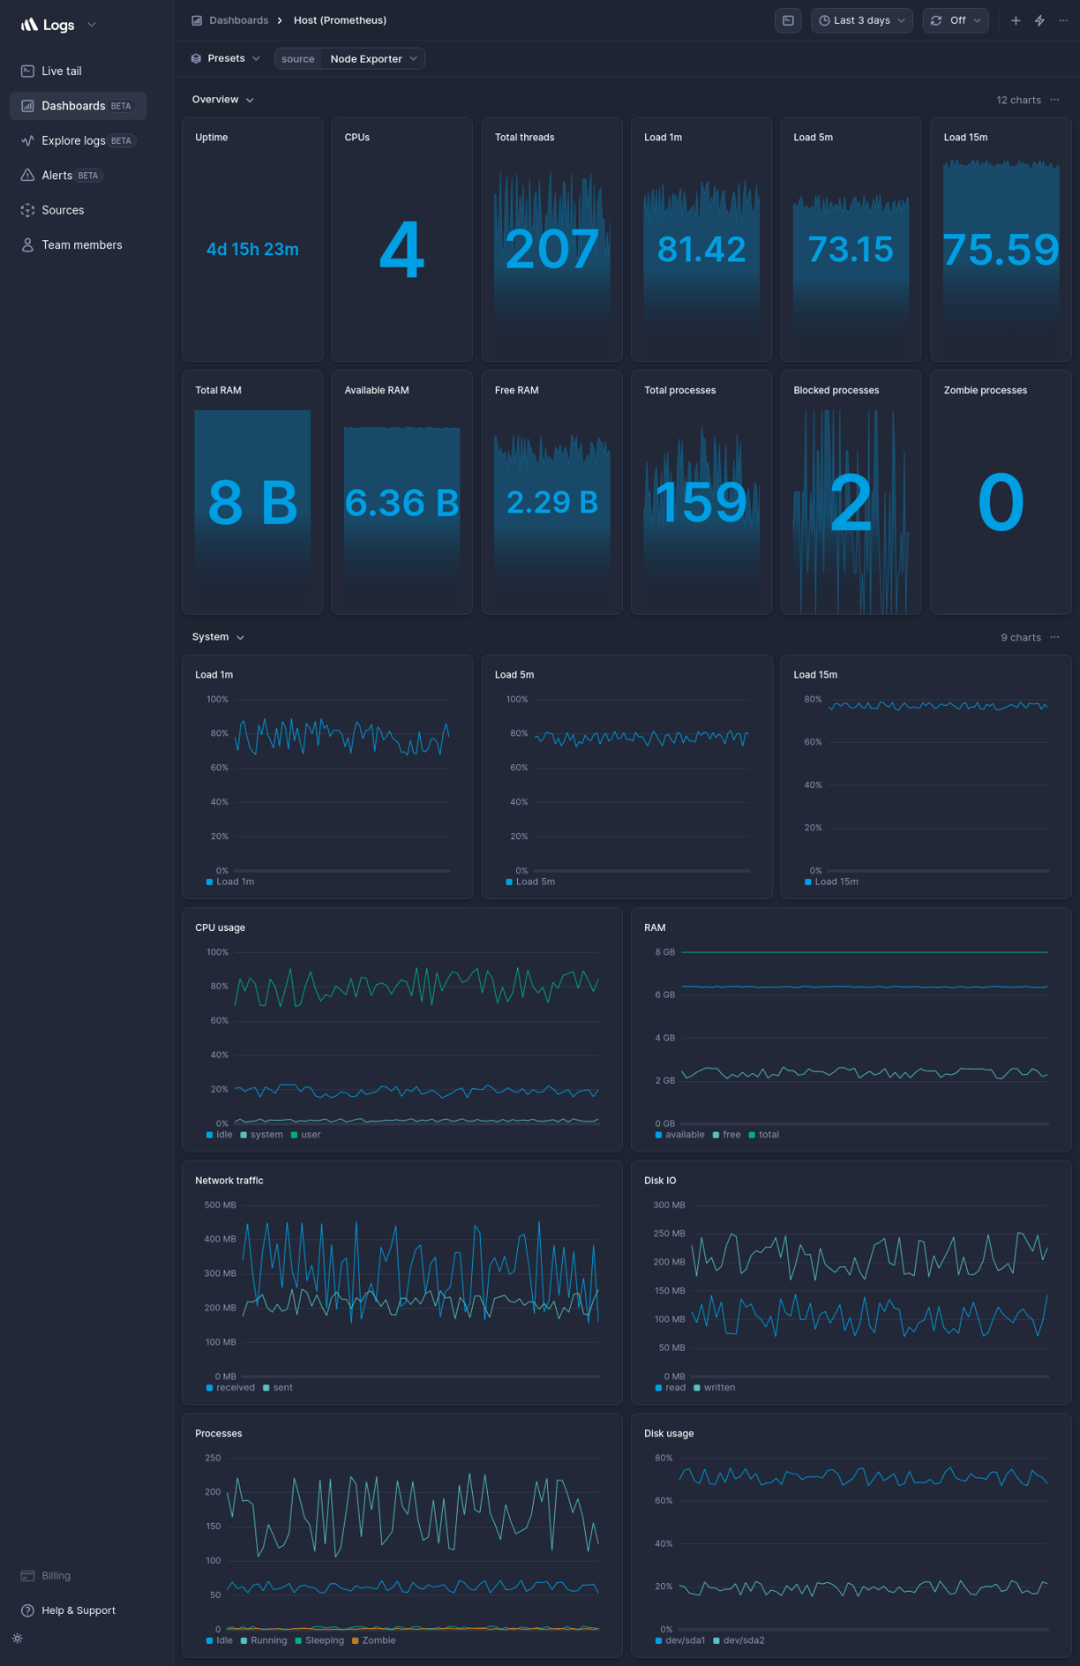
Task: Toggle free series in RAM legend
Action: tap(727, 1135)
